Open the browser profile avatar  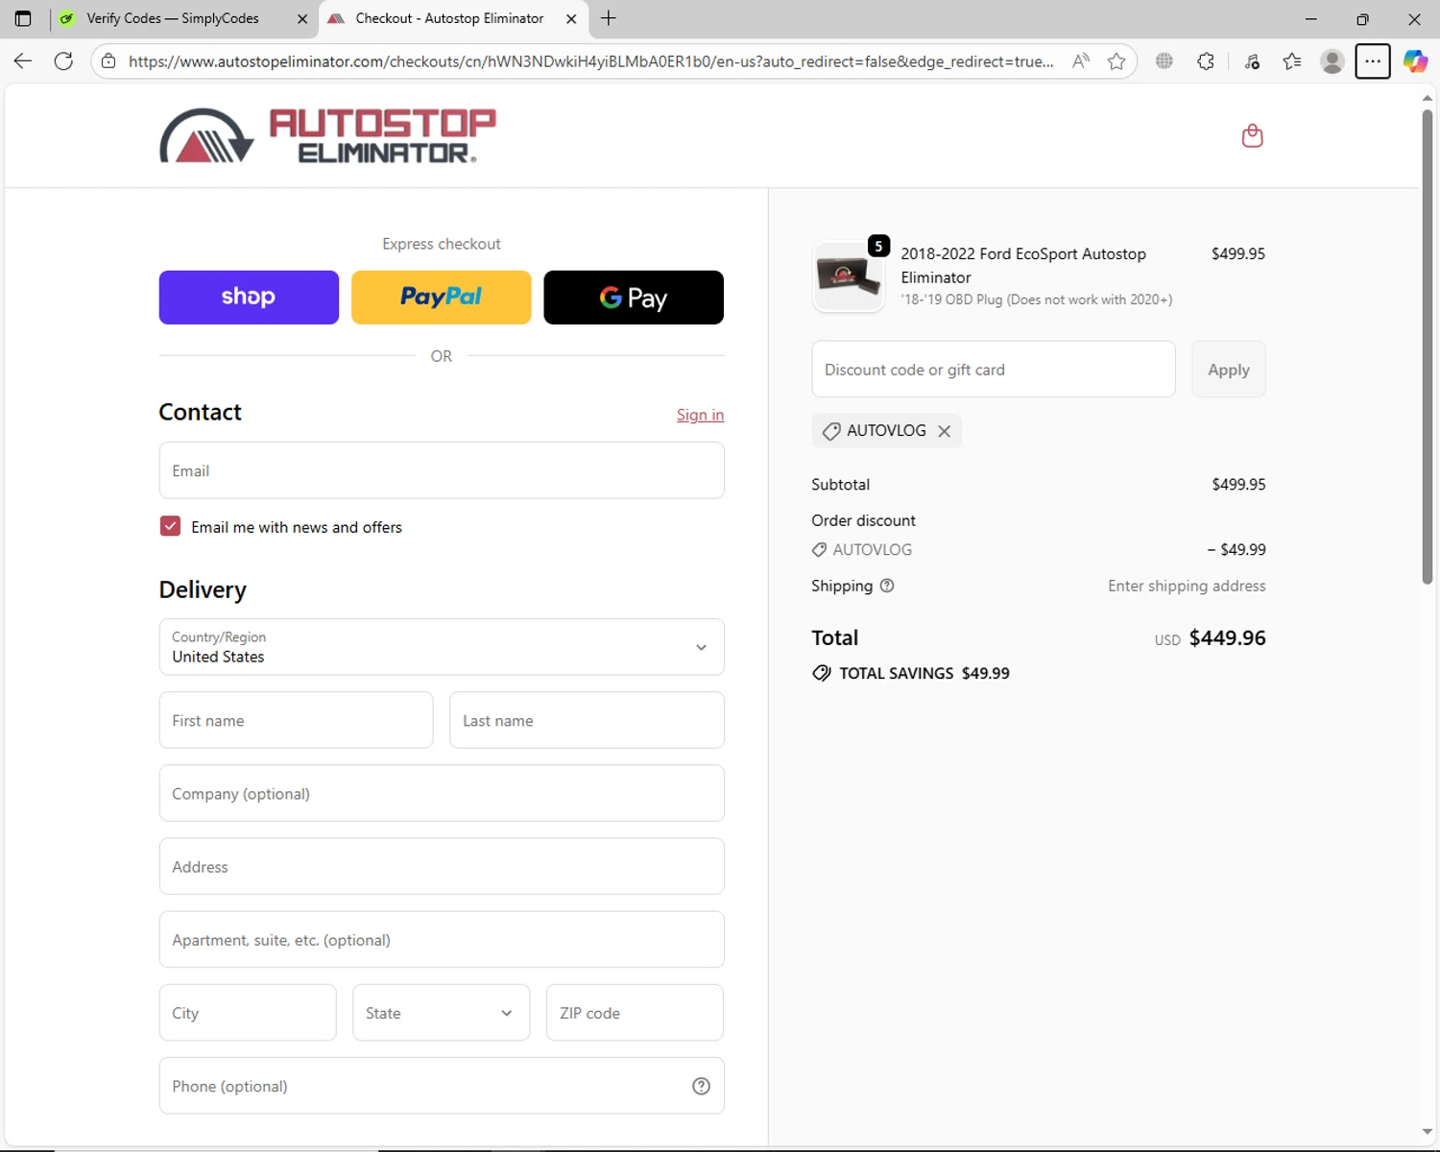pyautogui.click(x=1332, y=61)
